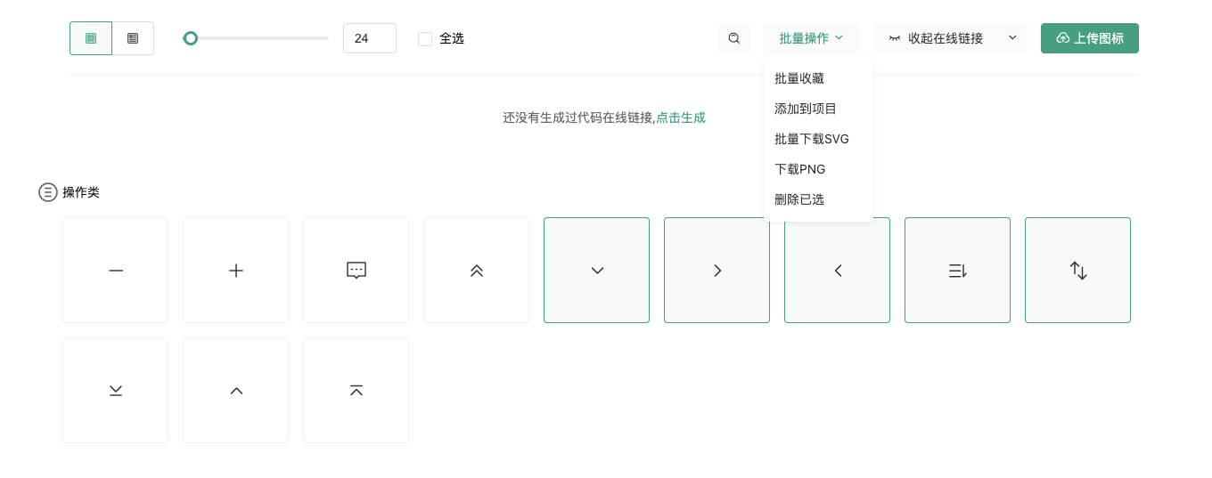Click the 上传图标 upload button
Screen dimensions: 1212x478
(1090, 38)
